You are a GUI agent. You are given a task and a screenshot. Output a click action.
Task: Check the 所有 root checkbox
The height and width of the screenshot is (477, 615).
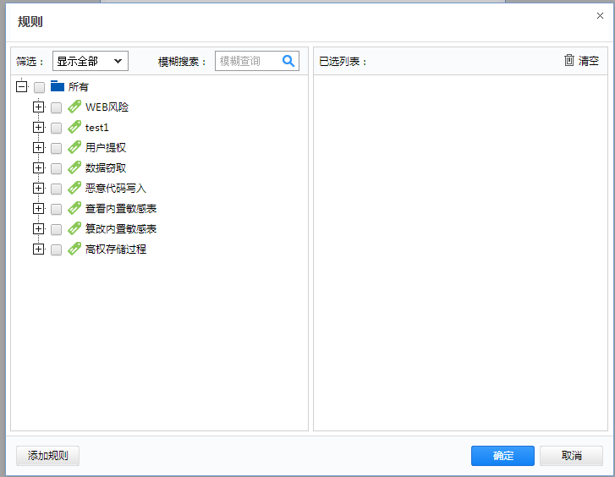[39, 87]
